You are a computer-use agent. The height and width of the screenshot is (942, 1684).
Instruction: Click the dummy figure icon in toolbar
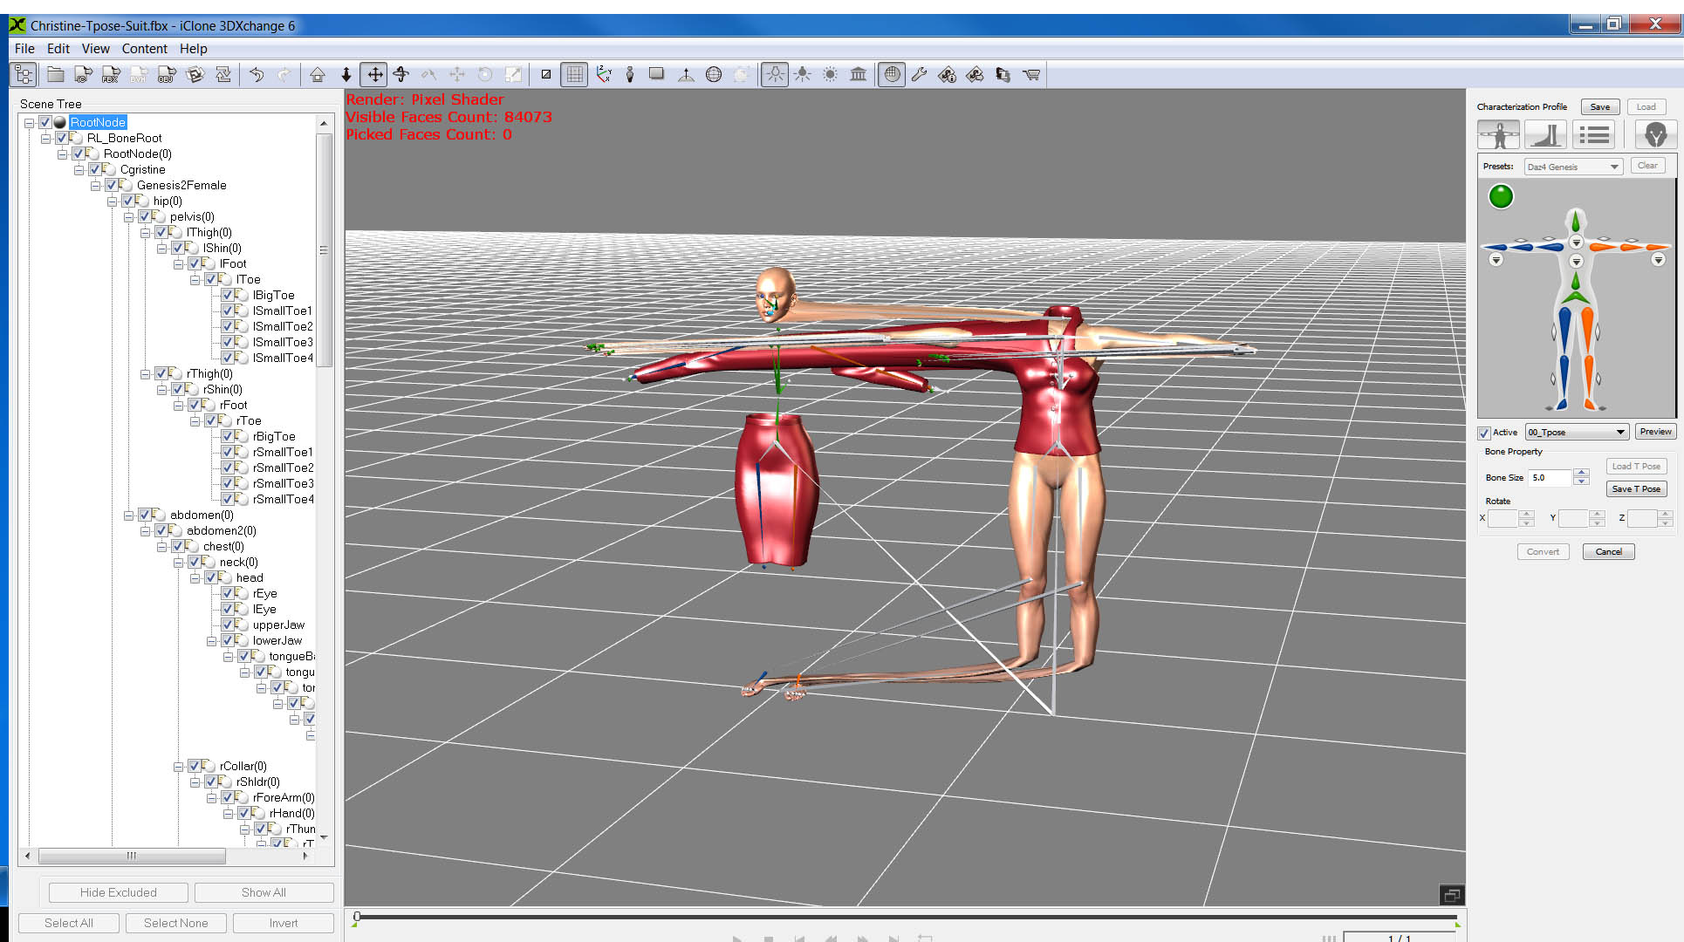tap(630, 75)
